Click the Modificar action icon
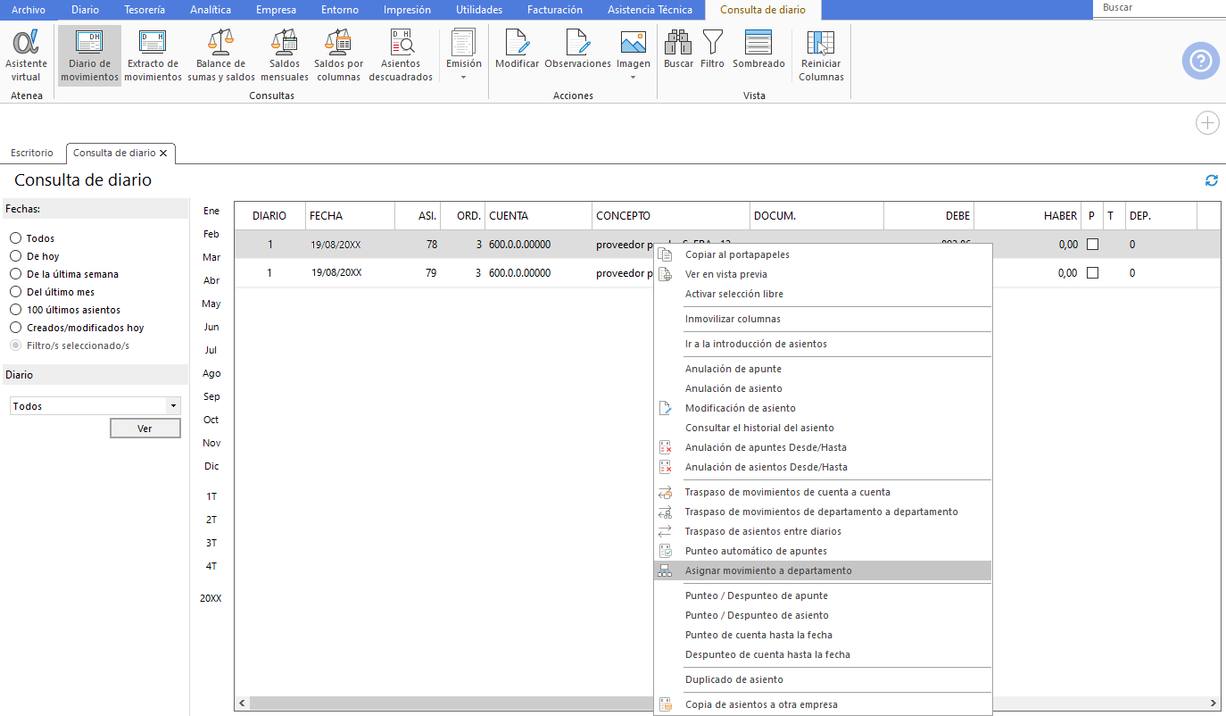This screenshot has height=716, width=1226. (x=518, y=48)
